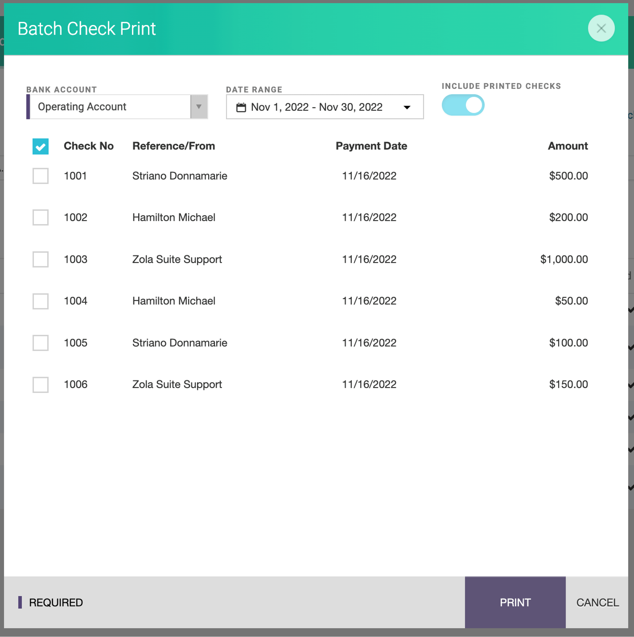Select Hamilton Michael in row 1002
The width and height of the screenshot is (634, 637).
[x=174, y=217]
